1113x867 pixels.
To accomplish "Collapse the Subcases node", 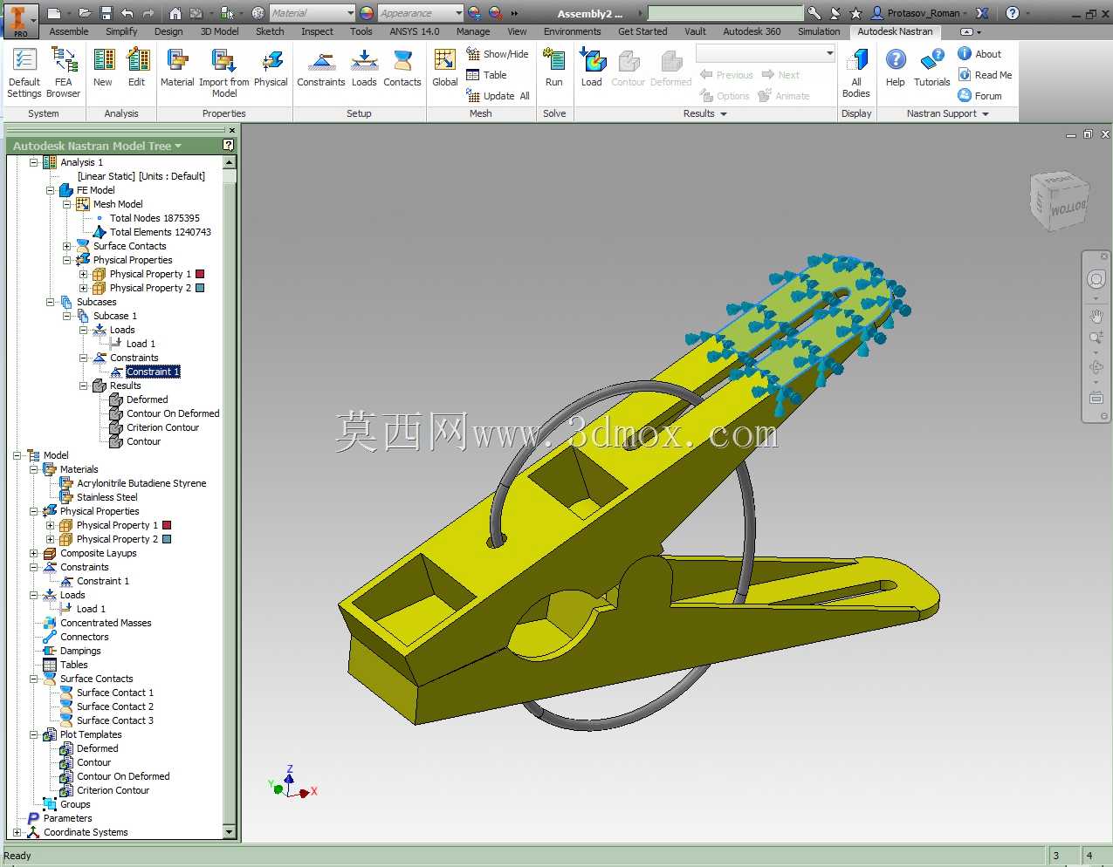I will coord(51,302).
